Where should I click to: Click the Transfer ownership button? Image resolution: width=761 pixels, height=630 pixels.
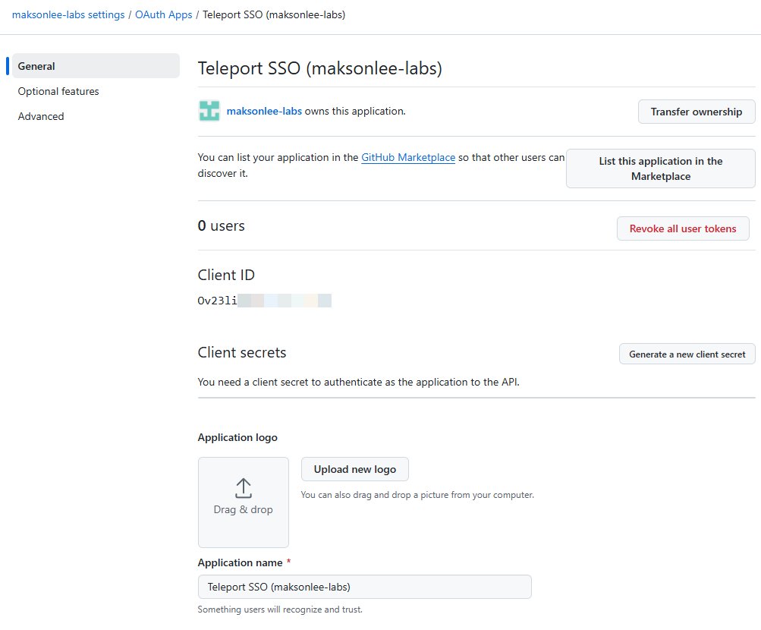(x=697, y=112)
